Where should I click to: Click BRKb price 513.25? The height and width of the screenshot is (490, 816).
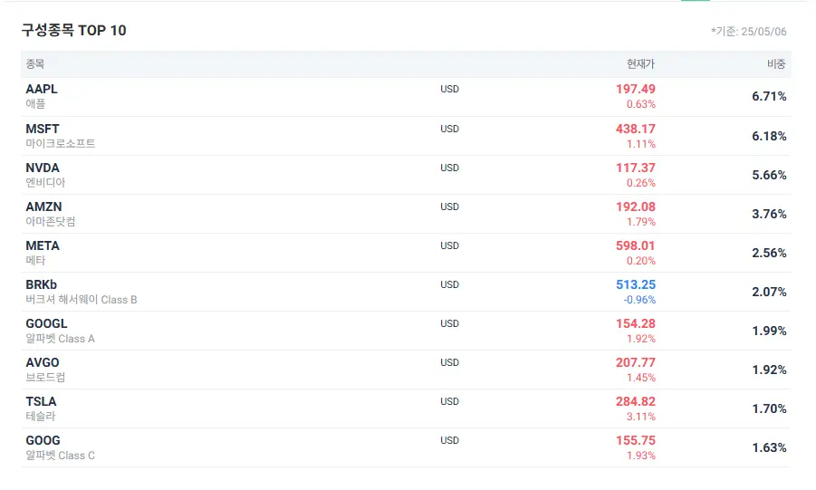(636, 284)
